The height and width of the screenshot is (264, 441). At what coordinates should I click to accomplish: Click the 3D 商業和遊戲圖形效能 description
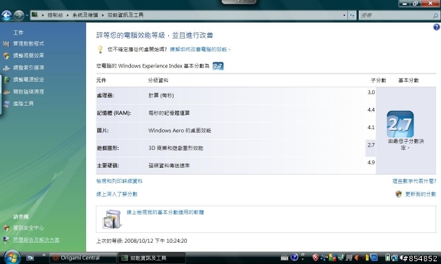[176, 148]
